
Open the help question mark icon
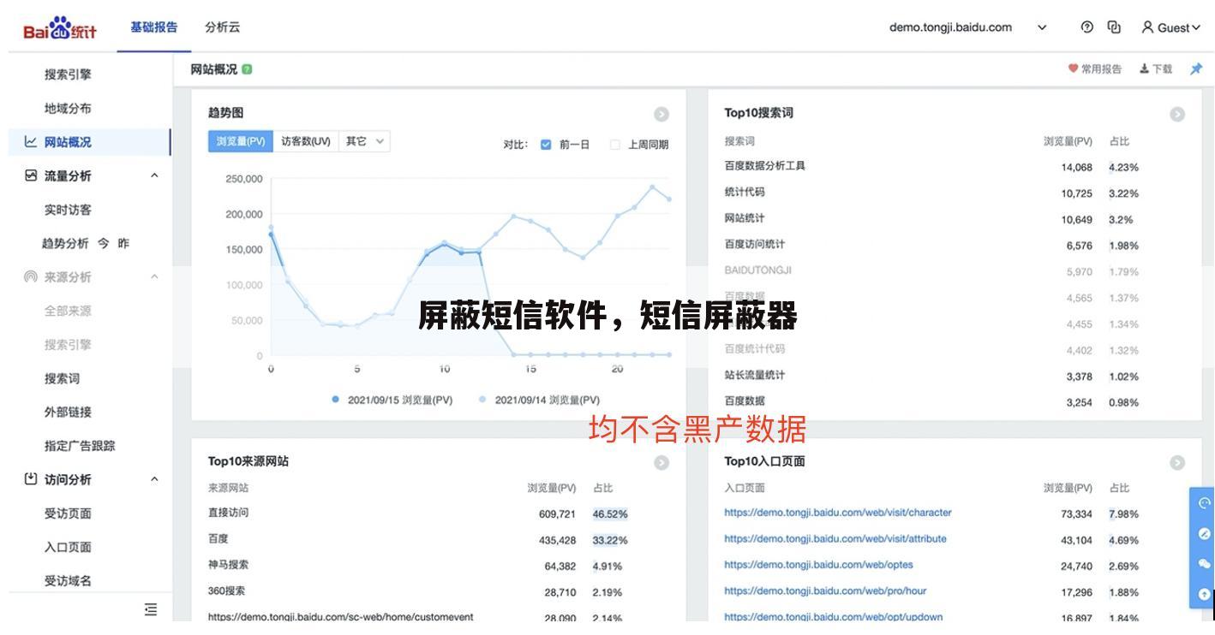click(x=1087, y=27)
